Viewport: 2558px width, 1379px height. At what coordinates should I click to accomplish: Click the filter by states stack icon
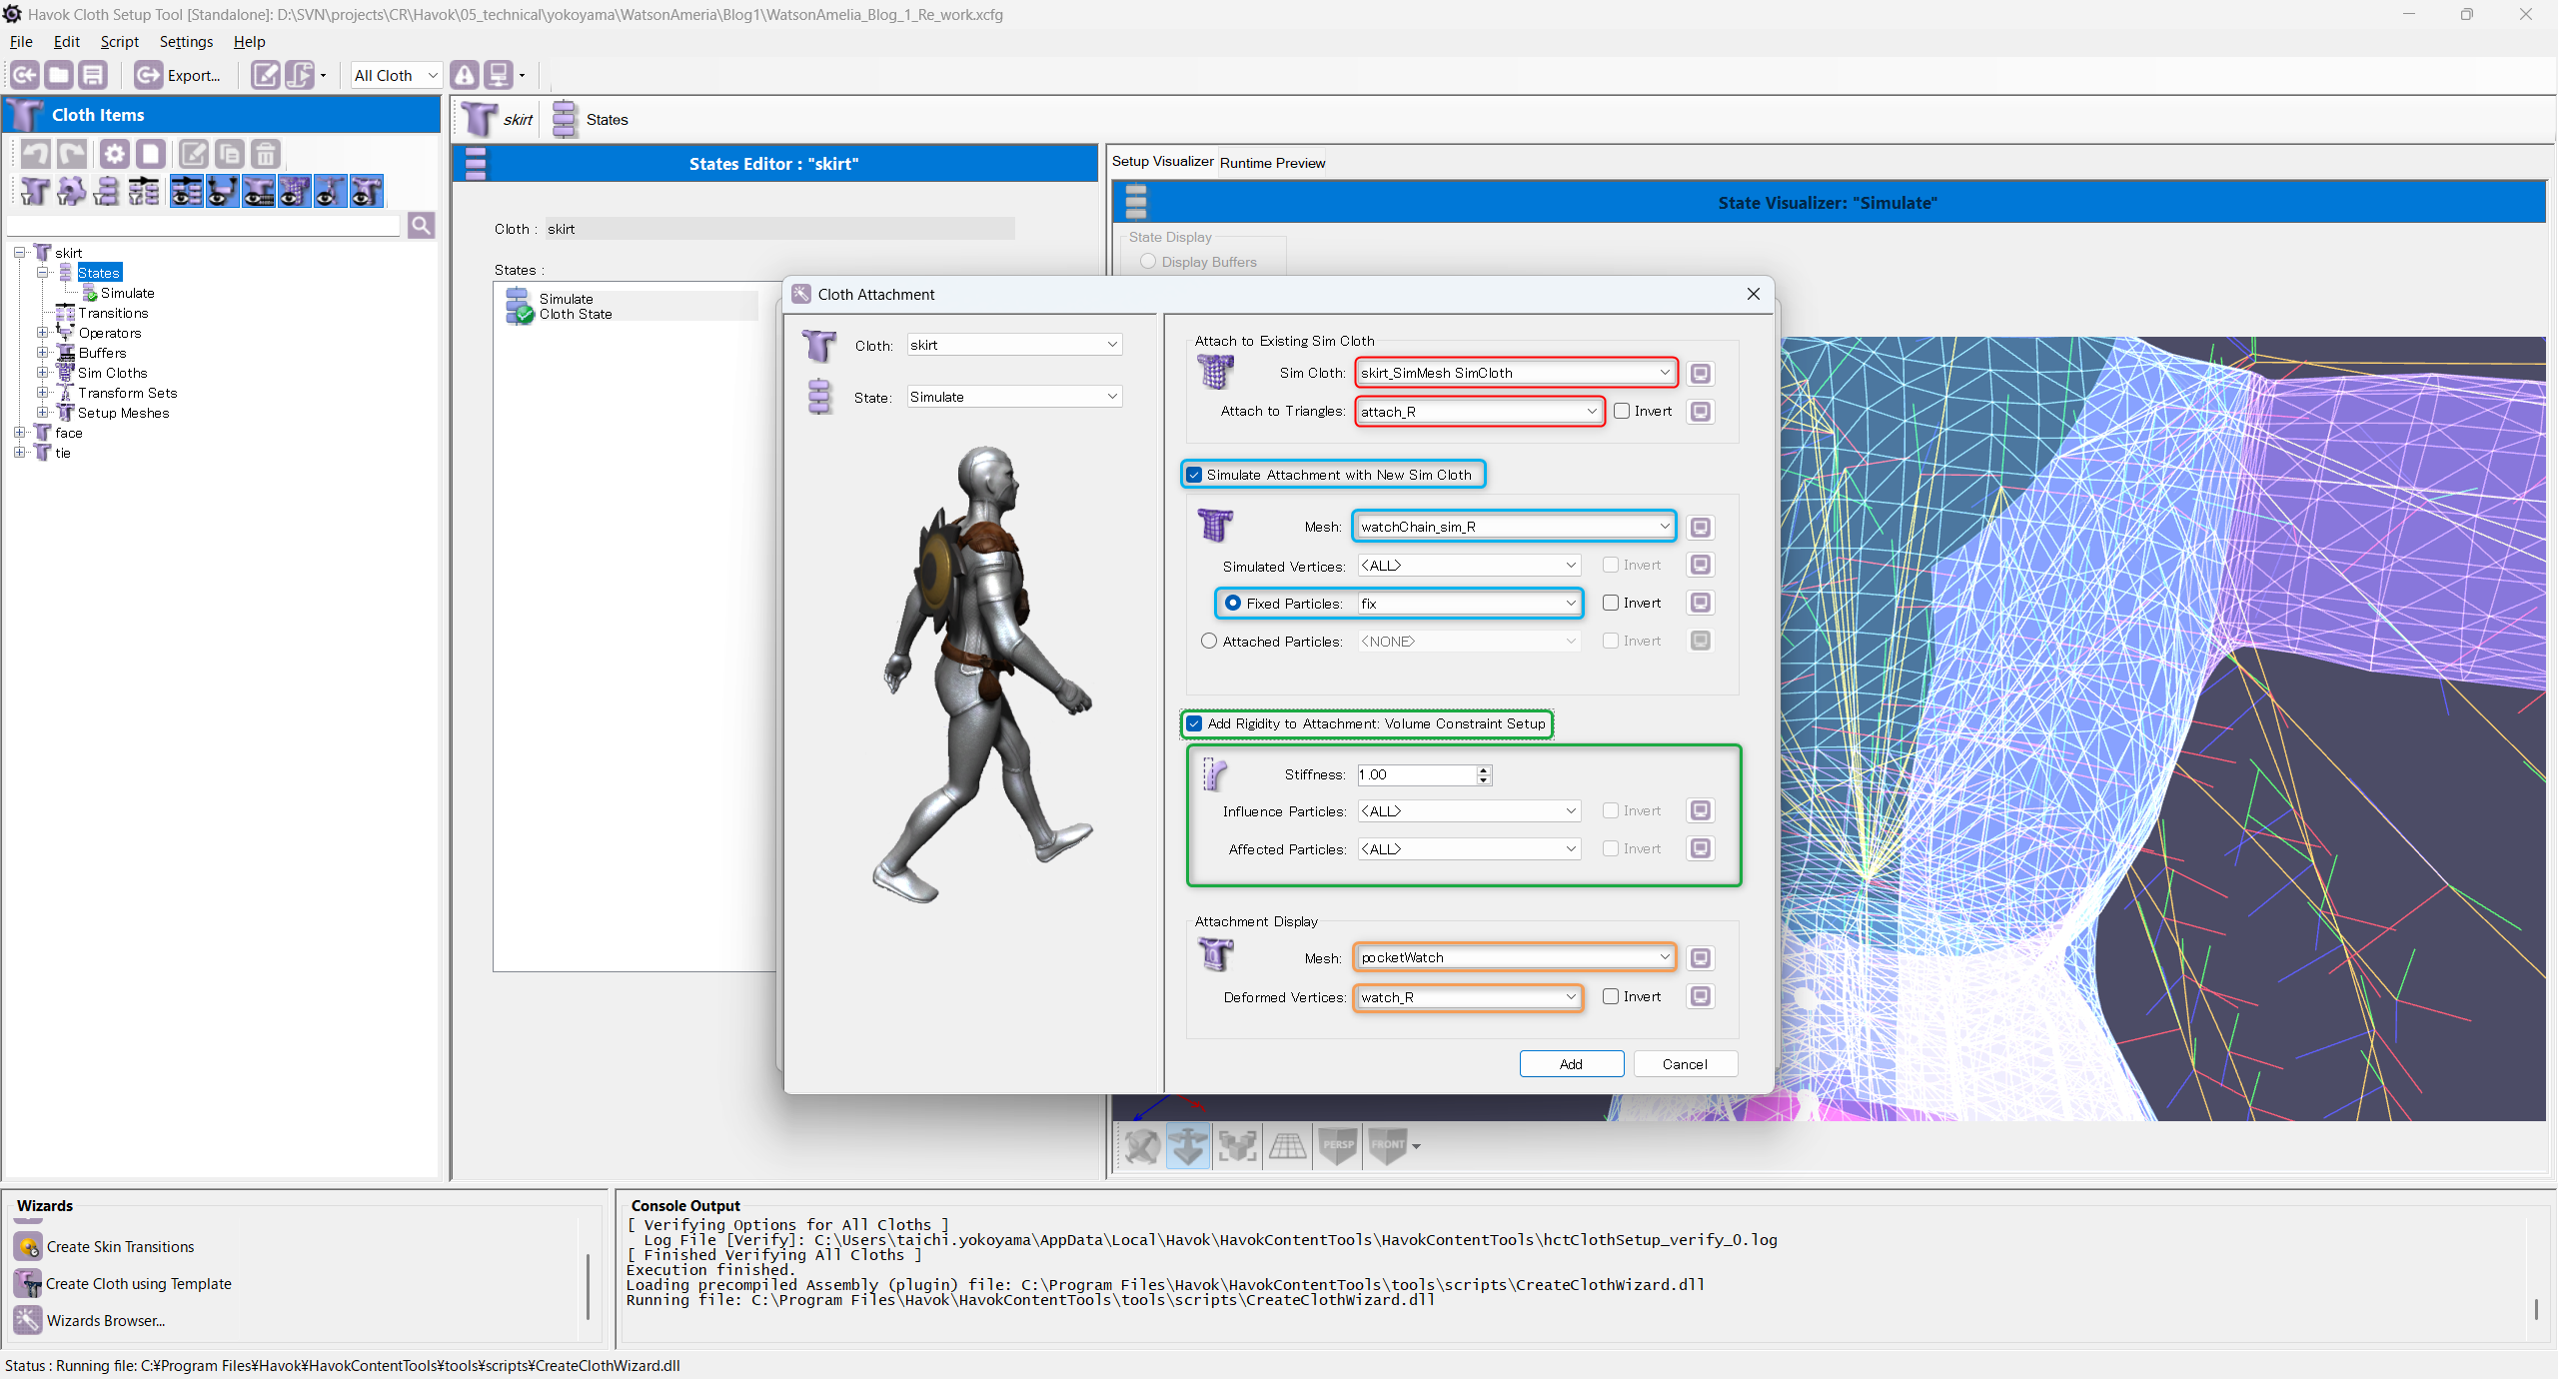(107, 191)
